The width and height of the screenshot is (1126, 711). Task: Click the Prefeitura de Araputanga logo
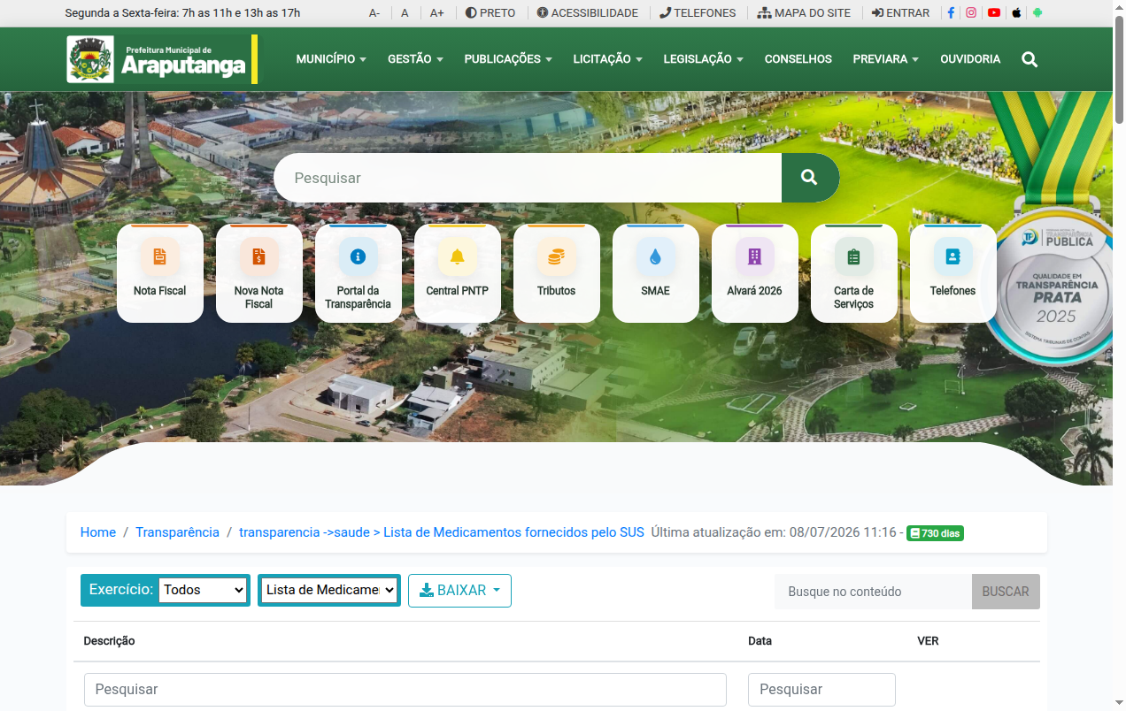(x=162, y=59)
